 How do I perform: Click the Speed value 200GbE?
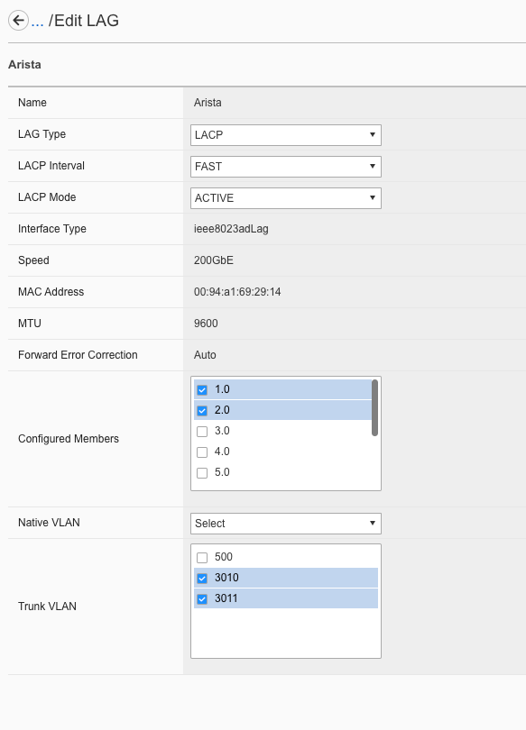[214, 260]
